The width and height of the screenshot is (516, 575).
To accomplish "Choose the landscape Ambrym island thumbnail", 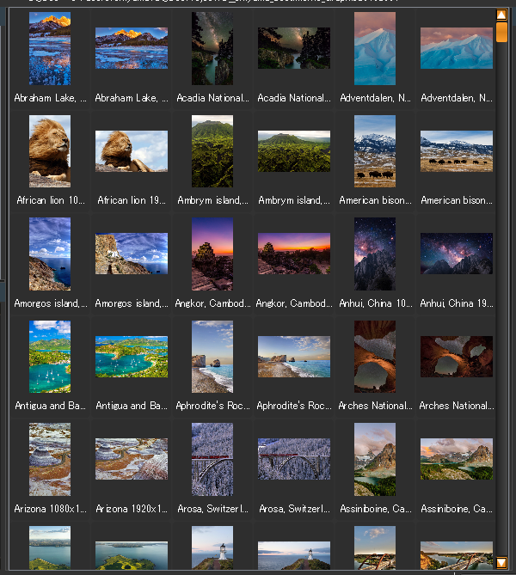I will [x=294, y=151].
